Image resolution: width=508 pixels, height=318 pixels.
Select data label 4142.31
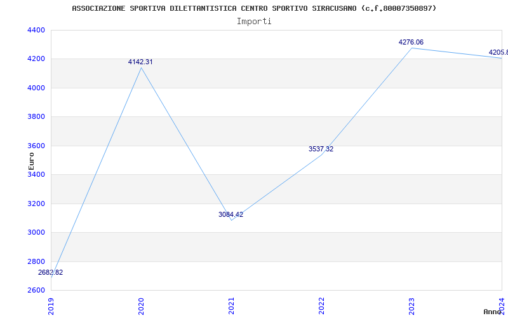pos(140,62)
